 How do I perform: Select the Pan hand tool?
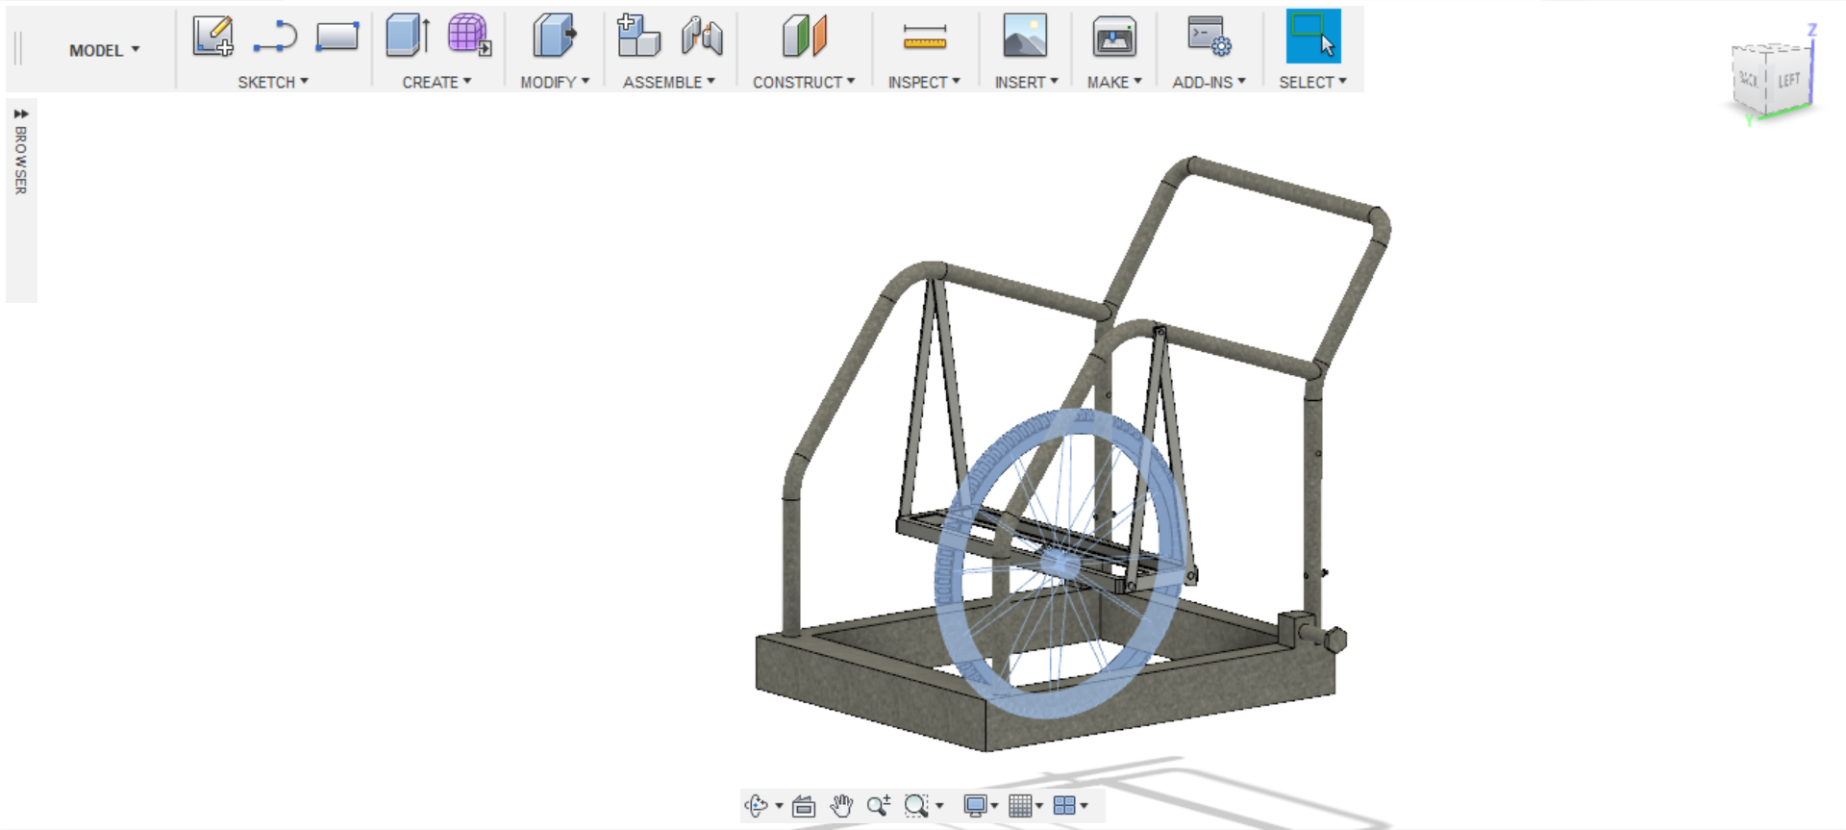pos(841,806)
